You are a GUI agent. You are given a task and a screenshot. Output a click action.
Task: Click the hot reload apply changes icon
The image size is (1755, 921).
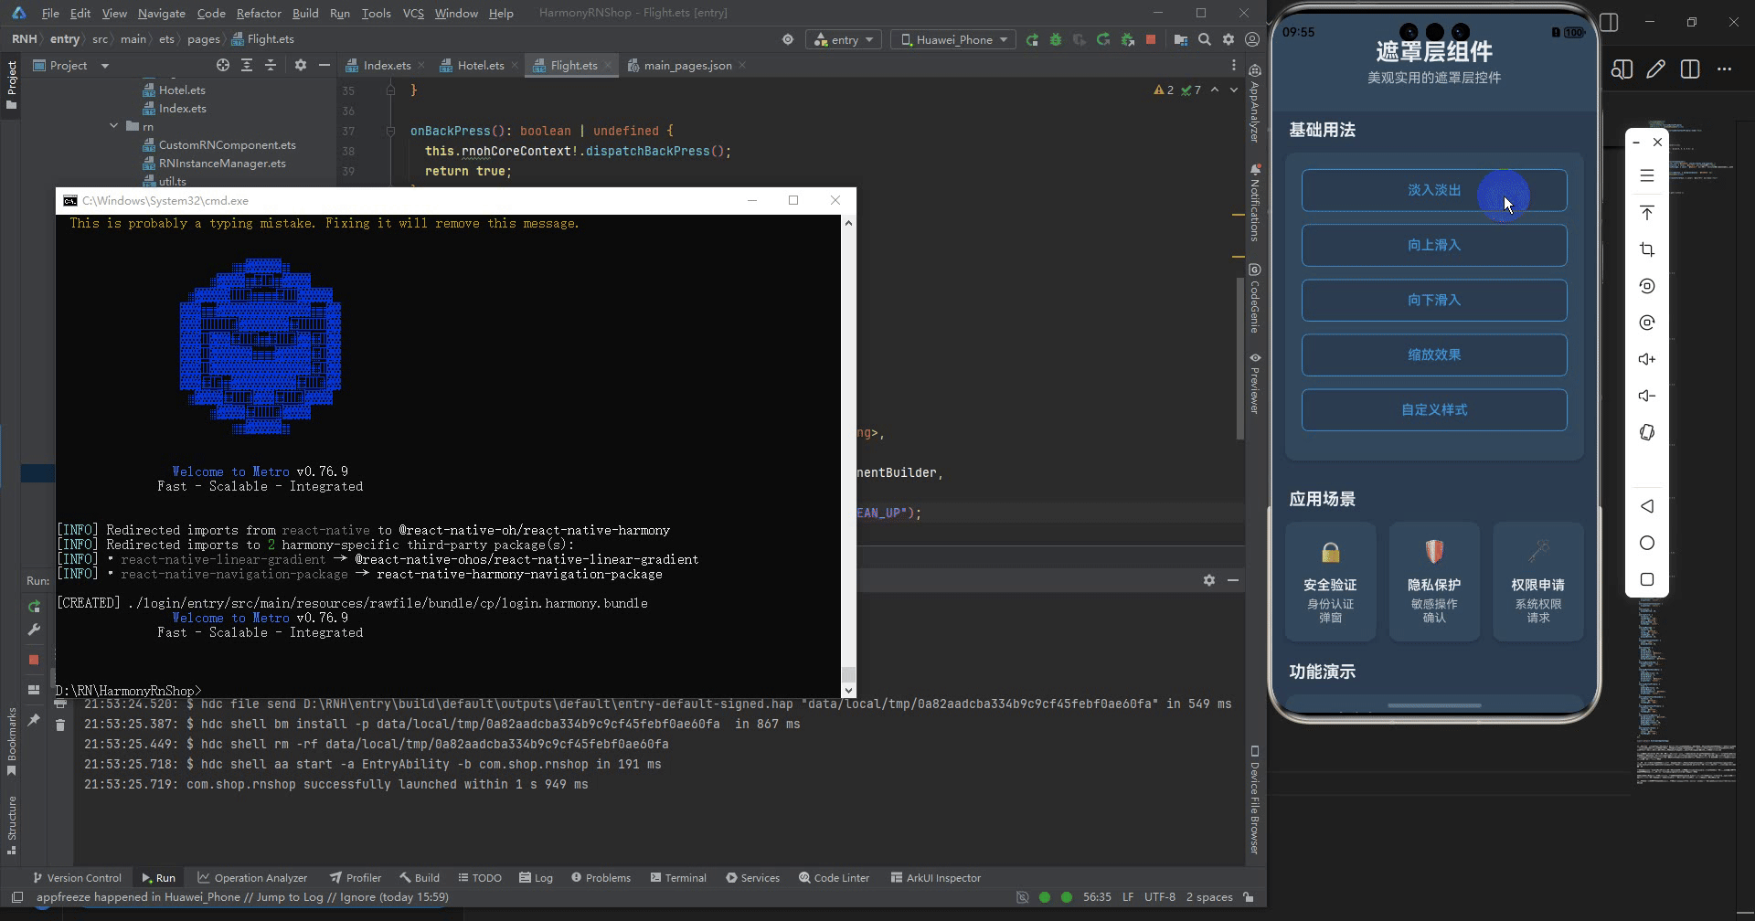point(1103,39)
